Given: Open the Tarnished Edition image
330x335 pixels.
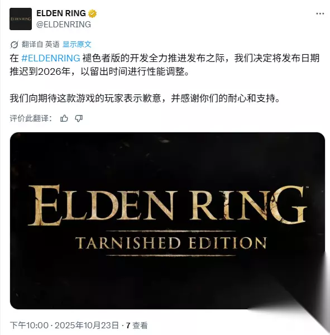Looking at the screenshot, I should [168, 221].
